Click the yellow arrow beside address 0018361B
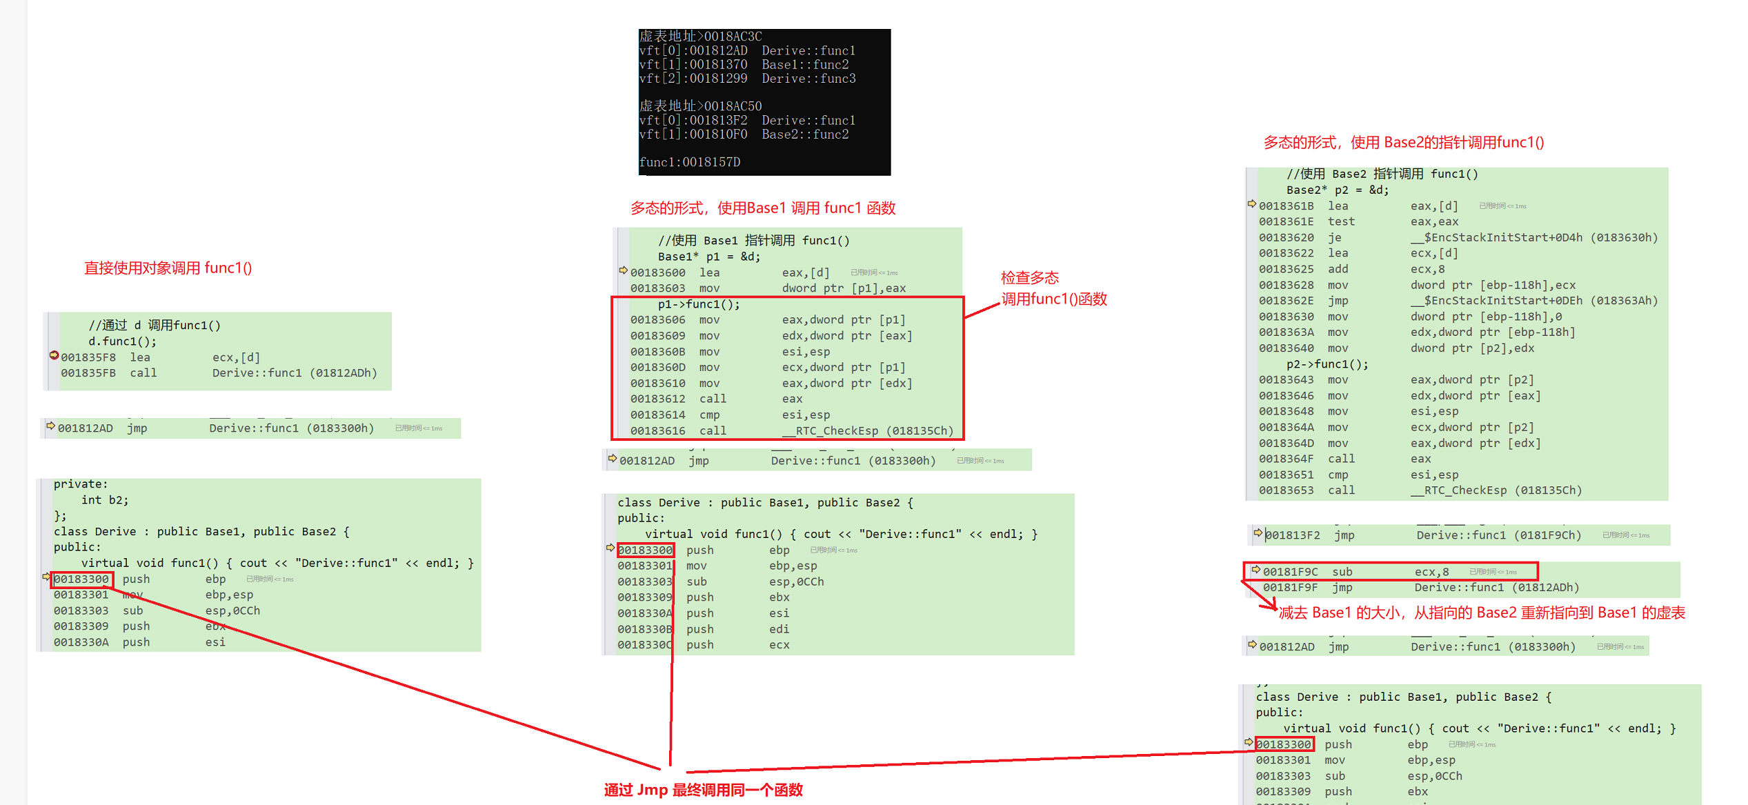The width and height of the screenshot is (1748, 805). pyautogui.click(x=1252, y=203)
